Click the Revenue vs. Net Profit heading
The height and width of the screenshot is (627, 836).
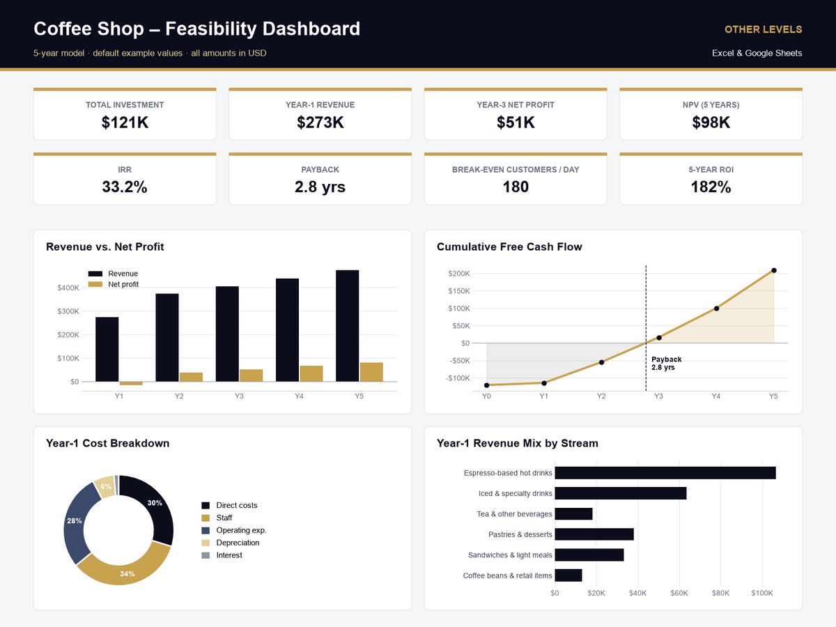tap(105, 247)
